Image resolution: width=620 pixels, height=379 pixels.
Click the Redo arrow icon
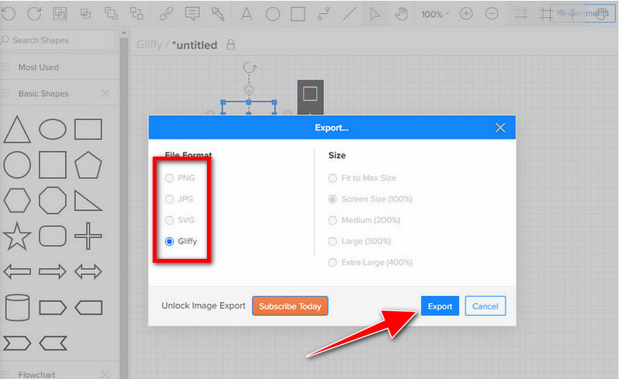point(34,14)
